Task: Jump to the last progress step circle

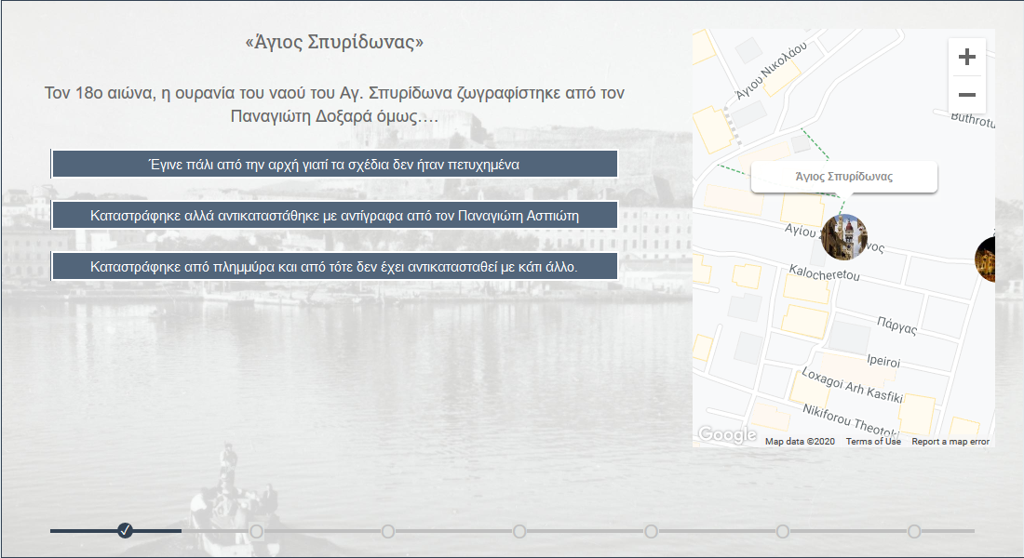Action: pyautogui.click(x=914, y=531)
